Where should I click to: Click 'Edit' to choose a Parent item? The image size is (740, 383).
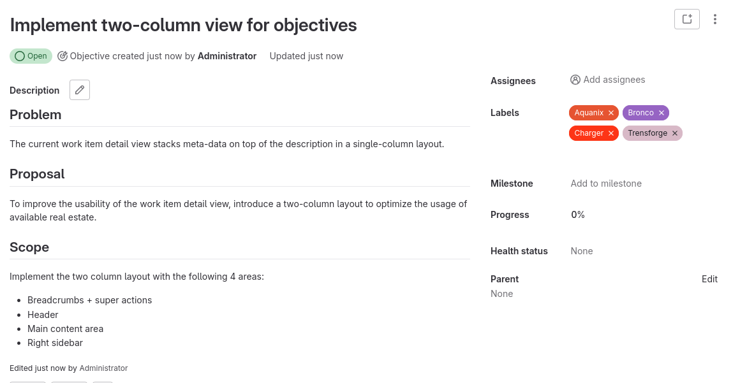(709, 278)
